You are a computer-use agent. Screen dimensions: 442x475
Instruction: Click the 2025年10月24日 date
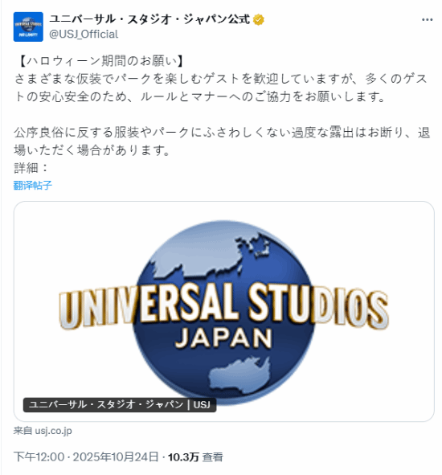[116, 457]
